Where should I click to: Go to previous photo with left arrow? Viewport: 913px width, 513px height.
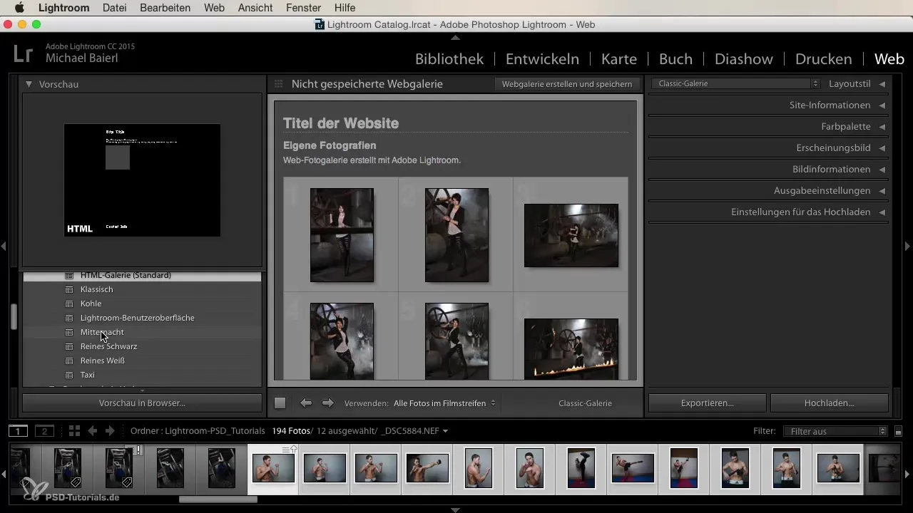point(306,403)
